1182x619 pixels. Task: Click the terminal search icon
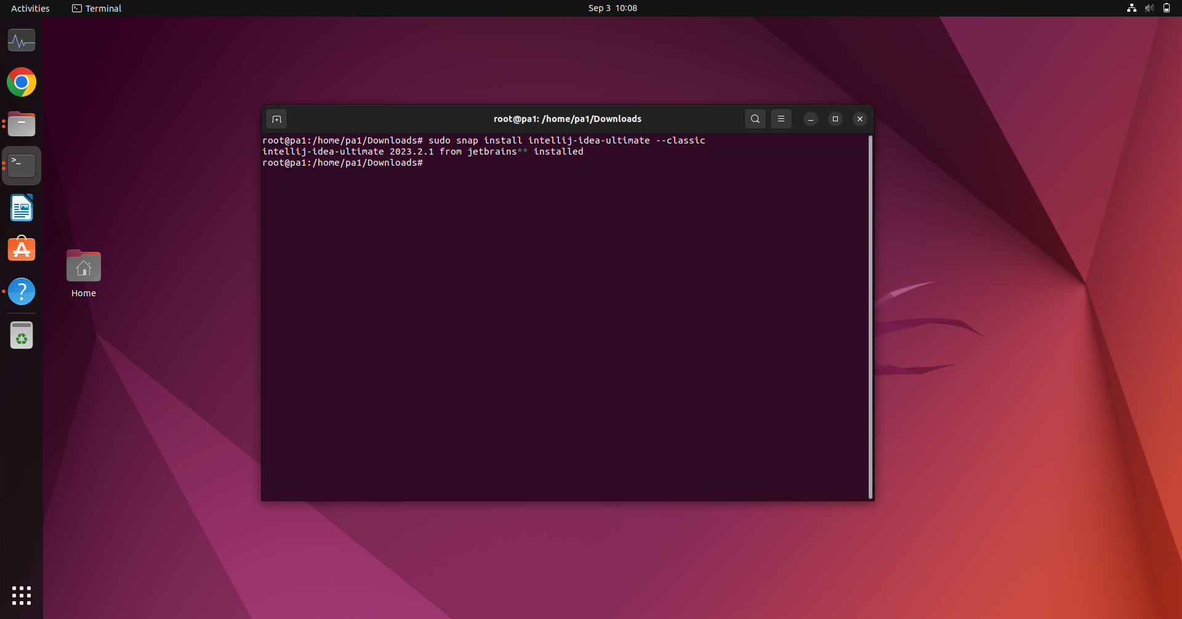[x=755, y=119]
